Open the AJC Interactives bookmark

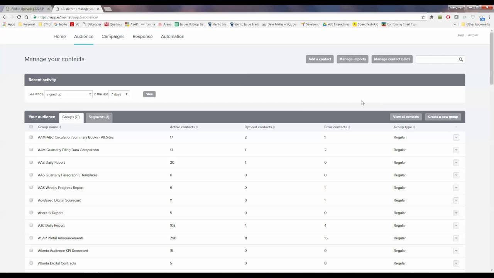click(336, 24)
